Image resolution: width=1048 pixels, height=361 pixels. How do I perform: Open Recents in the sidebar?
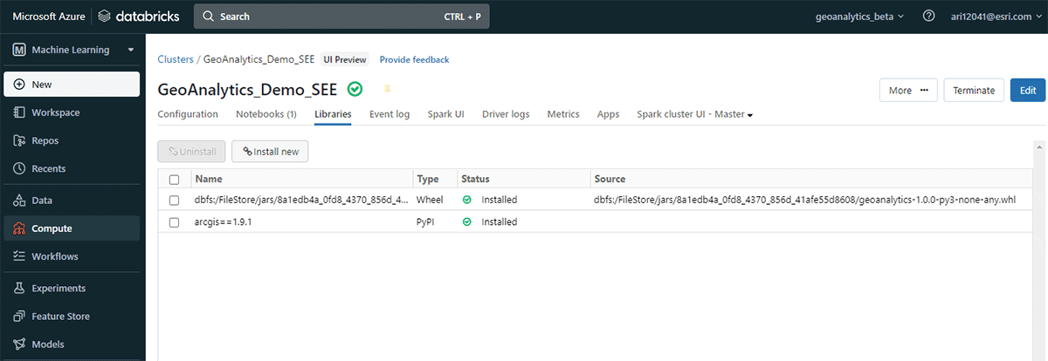click(x=48, y=168)
